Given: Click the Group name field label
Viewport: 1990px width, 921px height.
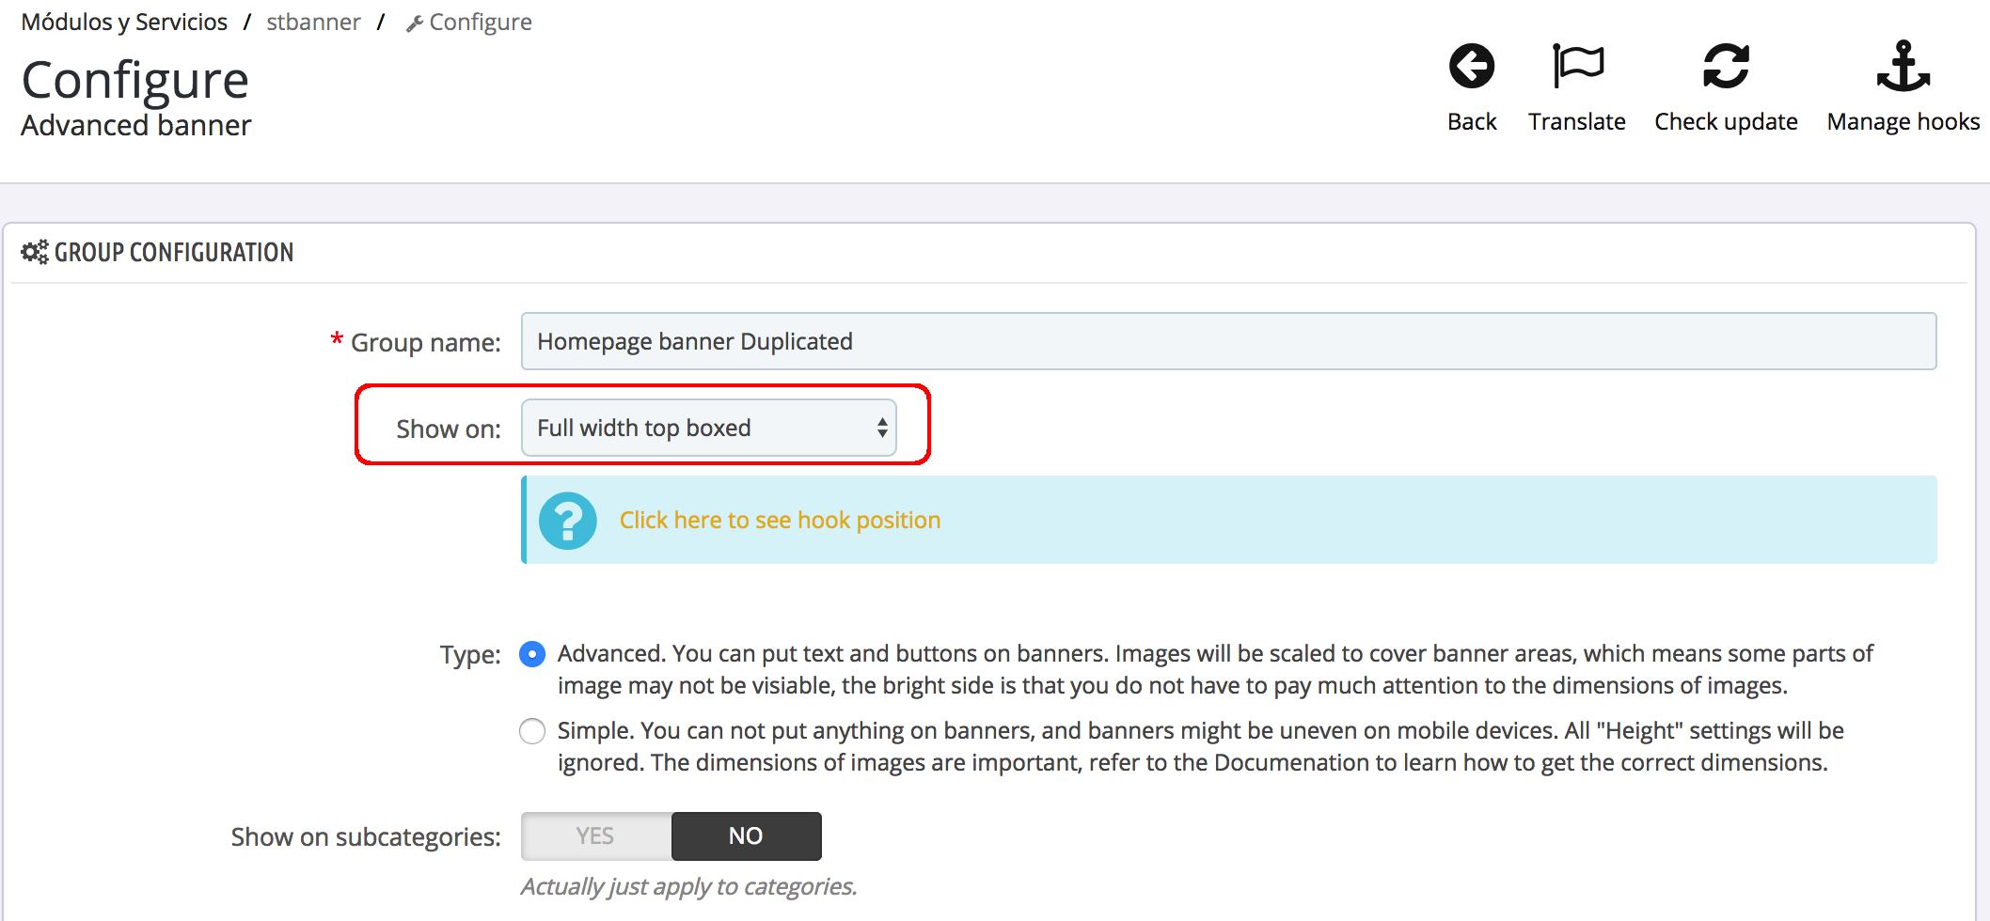Looking at the screenshot, I should coord(425,343).
